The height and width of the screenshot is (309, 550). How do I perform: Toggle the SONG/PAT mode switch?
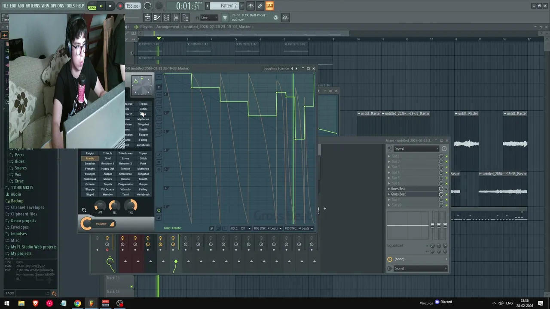coord(92,6)
